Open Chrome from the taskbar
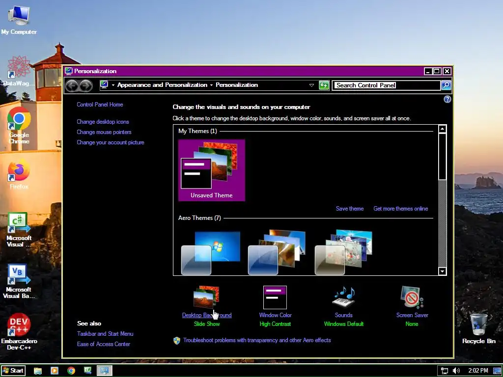Viewport: 503px width, 377px height. pos(71,371)
